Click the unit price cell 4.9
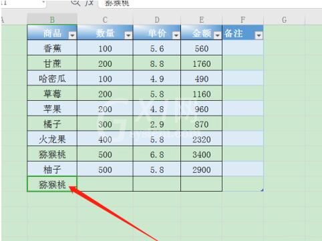Image resolution: width=322 pixels, height=241 pixels. click(157, 78)
